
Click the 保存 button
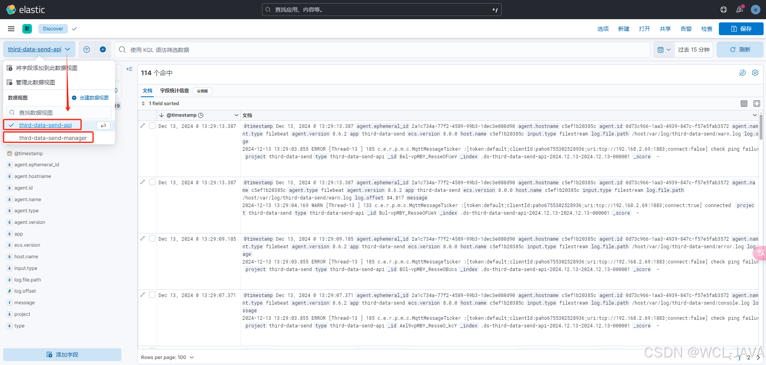[x=741, y=29]
